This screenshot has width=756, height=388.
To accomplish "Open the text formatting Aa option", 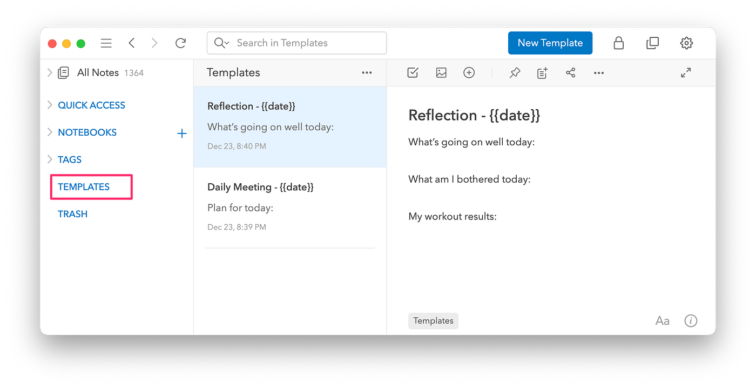I will pyautogui.click(x=662, y=321).
